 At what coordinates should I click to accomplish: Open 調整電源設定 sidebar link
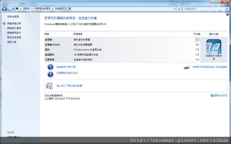(x=14, y=33)
